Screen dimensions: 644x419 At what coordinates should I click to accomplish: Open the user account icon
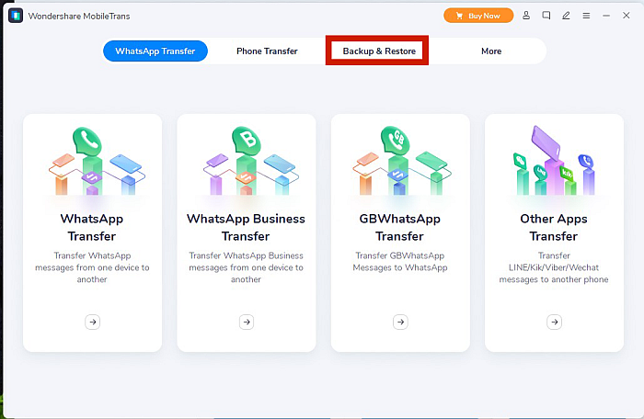(x=526, y=16)
